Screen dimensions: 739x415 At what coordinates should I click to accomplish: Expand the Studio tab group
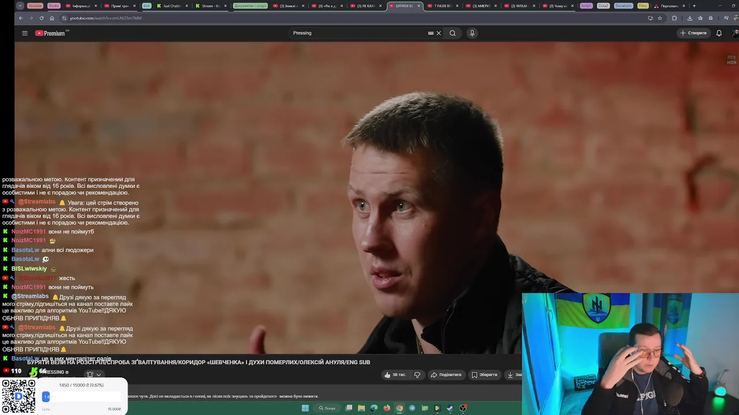(x=54, y=6)
